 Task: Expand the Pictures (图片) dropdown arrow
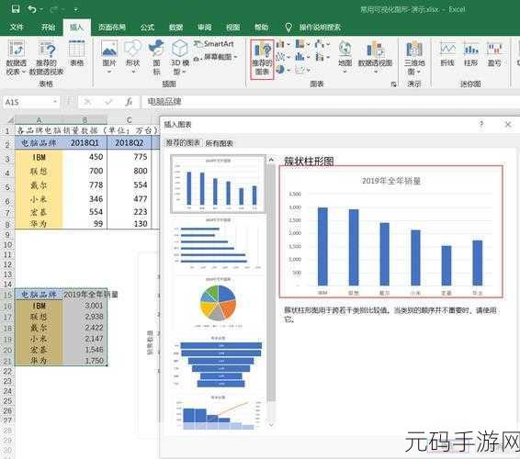click(109, 72)
